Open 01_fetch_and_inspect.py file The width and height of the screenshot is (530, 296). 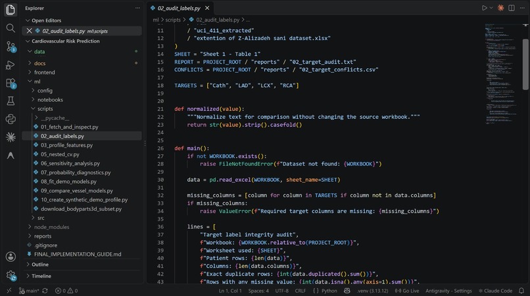click(69, 127)
